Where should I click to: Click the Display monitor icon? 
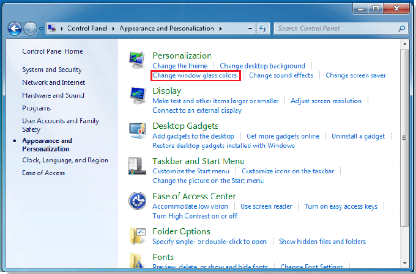(x=136, y=95)
